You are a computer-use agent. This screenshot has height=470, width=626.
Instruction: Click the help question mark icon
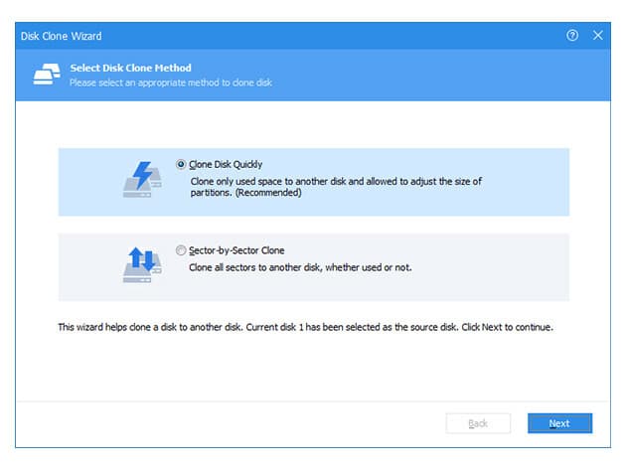(572, 35)
